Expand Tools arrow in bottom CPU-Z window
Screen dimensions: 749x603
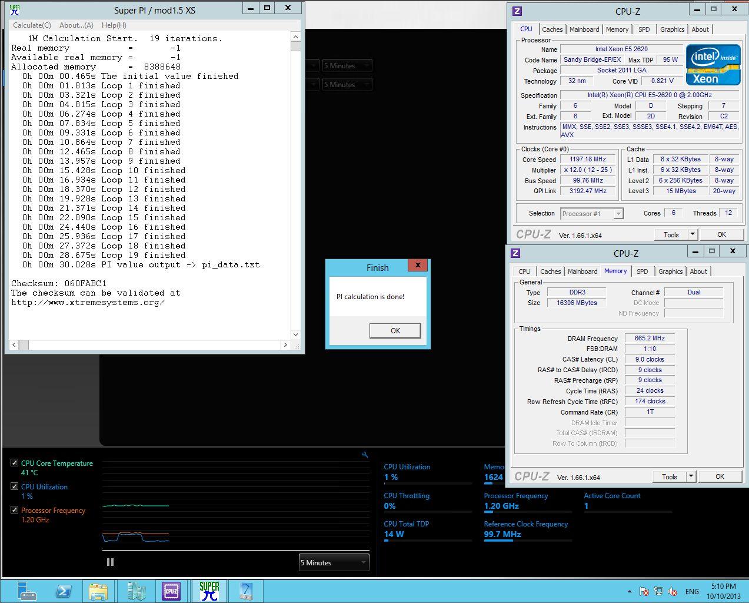click(x=691, y=476)
